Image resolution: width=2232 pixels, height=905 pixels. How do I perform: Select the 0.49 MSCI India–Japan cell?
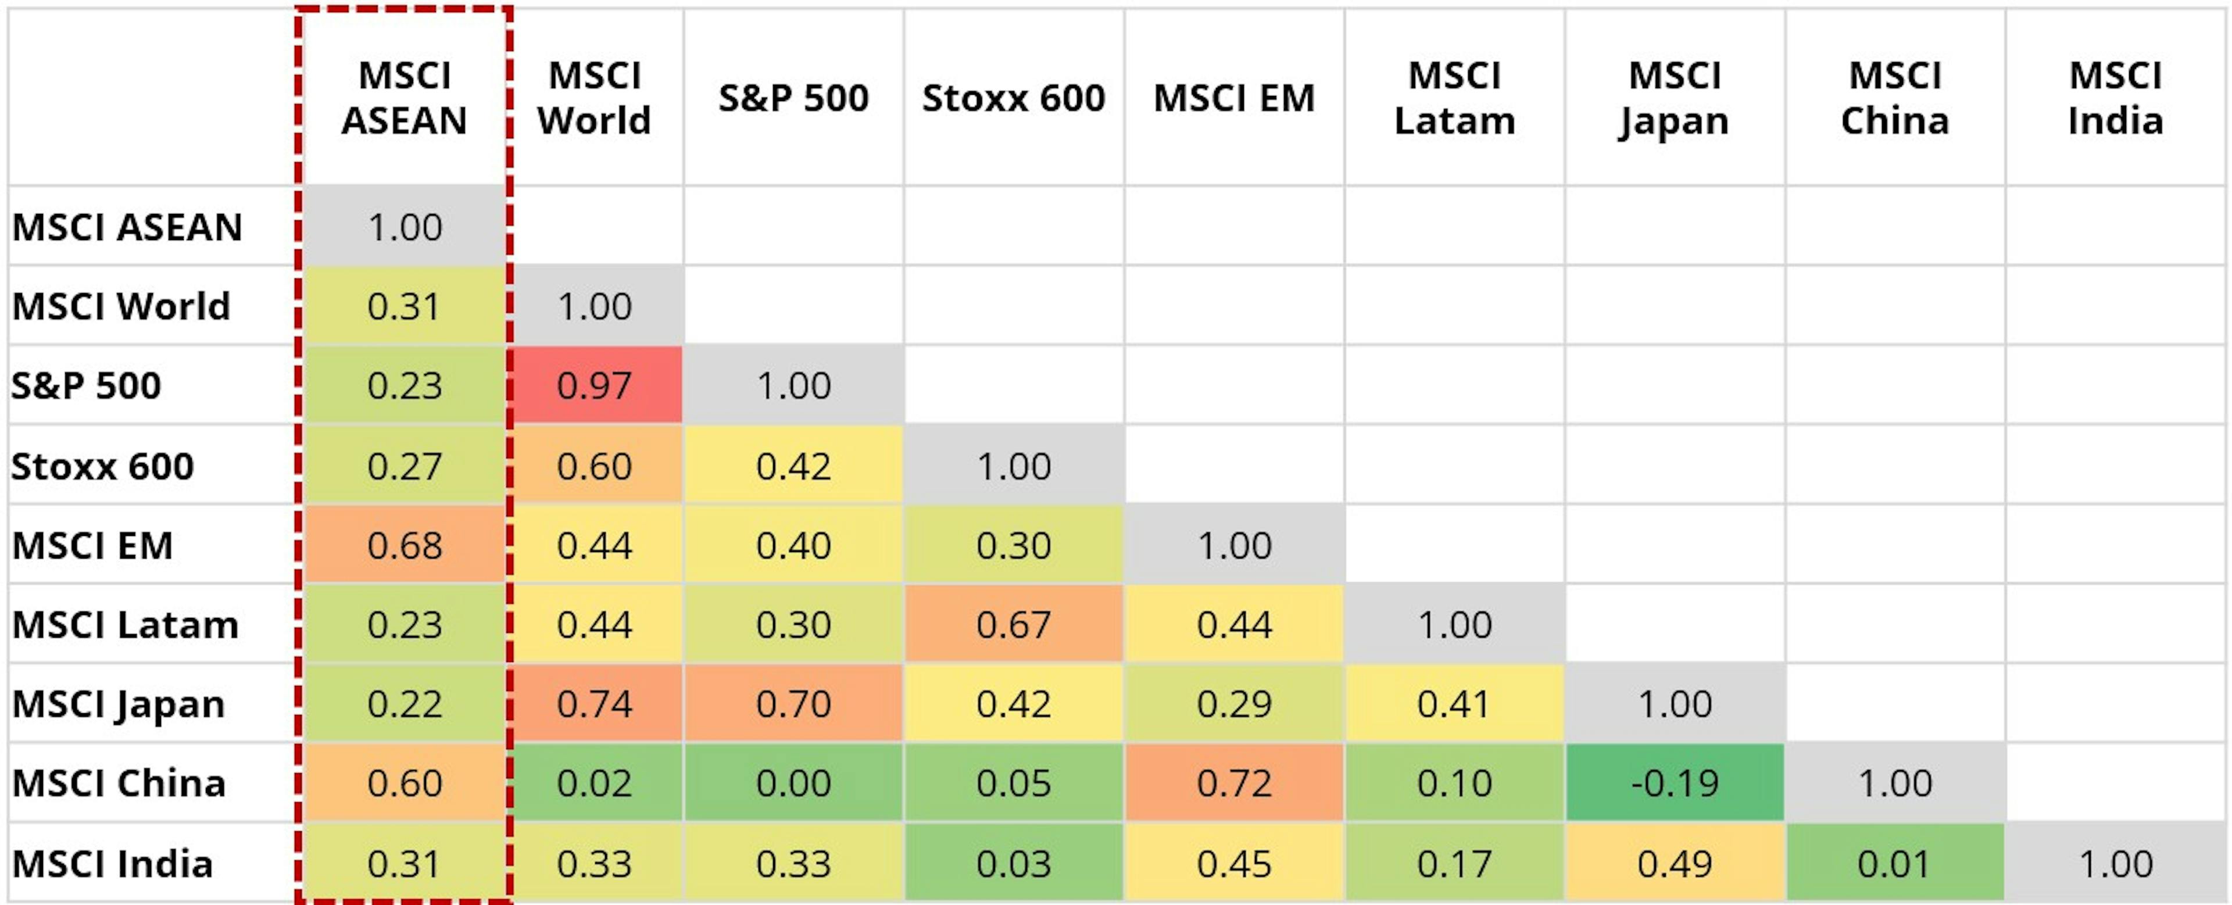(1674, 863)
